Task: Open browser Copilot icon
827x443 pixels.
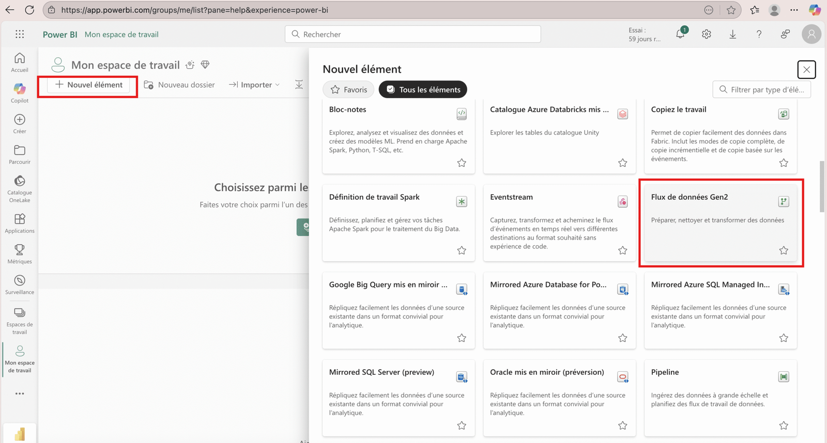Action: pyautogui.click(x=815, y=10)
